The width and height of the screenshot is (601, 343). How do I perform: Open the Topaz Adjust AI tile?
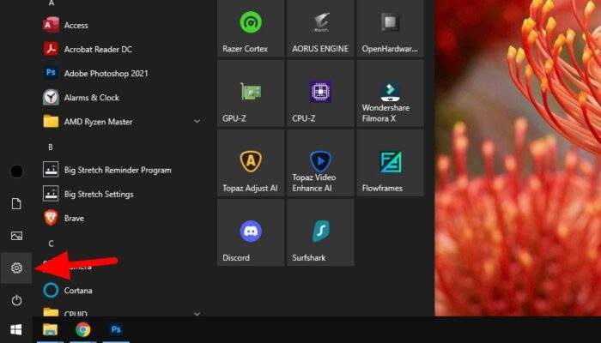click(251, 163)
